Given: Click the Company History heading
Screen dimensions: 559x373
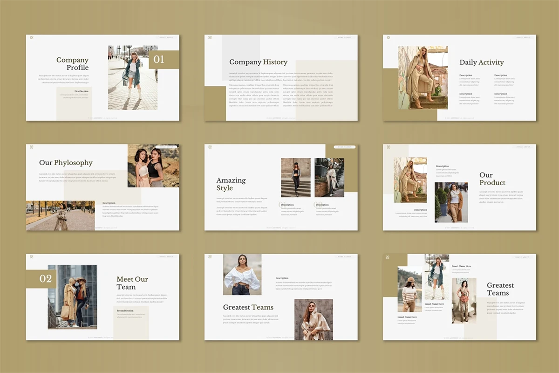Looking at the screenshot, I should pyautogui.click(x=258, y=62).
